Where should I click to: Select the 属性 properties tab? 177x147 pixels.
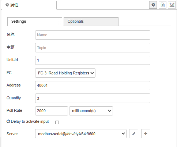tap(29, 5)
